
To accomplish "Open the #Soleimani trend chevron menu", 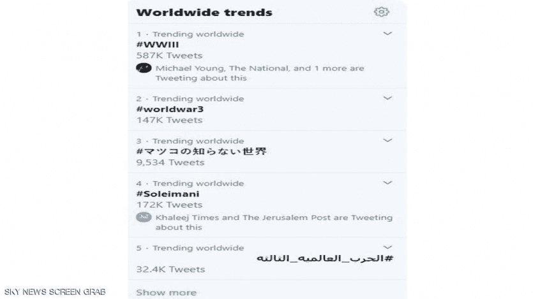I will 387,183.
